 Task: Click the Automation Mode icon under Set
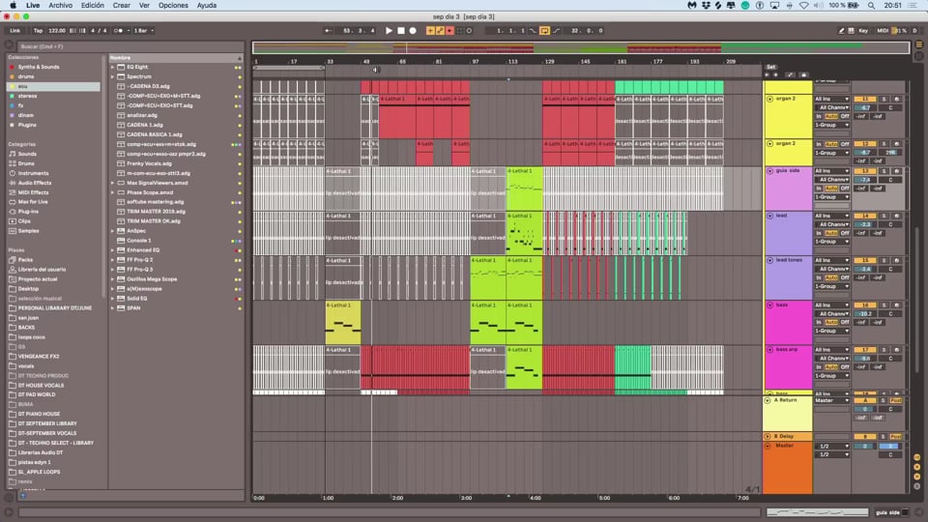click(x=790, y=74)
